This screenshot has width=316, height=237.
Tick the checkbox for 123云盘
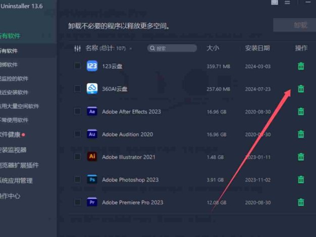pyautogui.click(x=77, y=66)
